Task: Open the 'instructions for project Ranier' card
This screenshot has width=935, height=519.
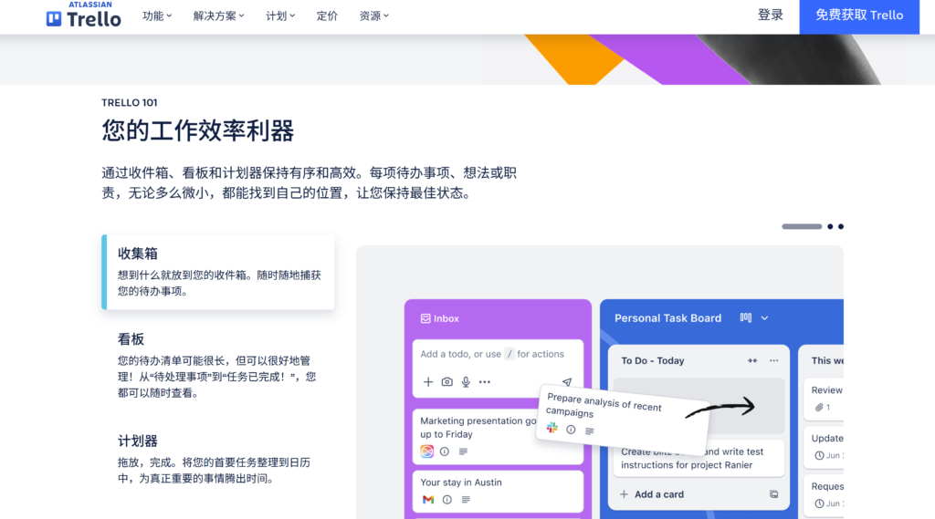Action: [x=699, y=458]
